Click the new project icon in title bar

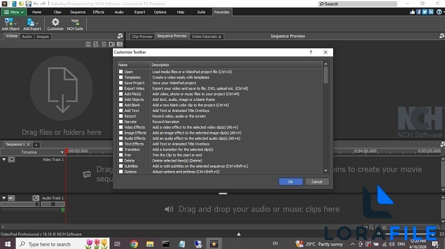coord(14,4)
